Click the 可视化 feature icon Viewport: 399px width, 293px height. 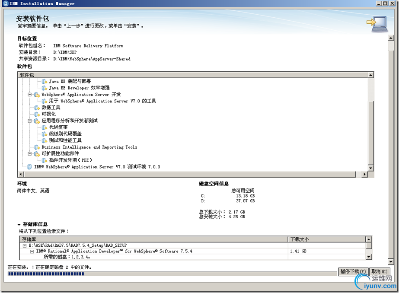[37, 114]
